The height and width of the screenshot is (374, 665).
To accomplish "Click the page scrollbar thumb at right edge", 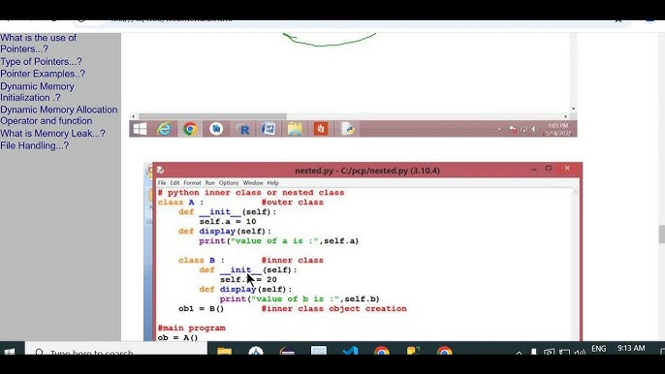I will [661, 234].
